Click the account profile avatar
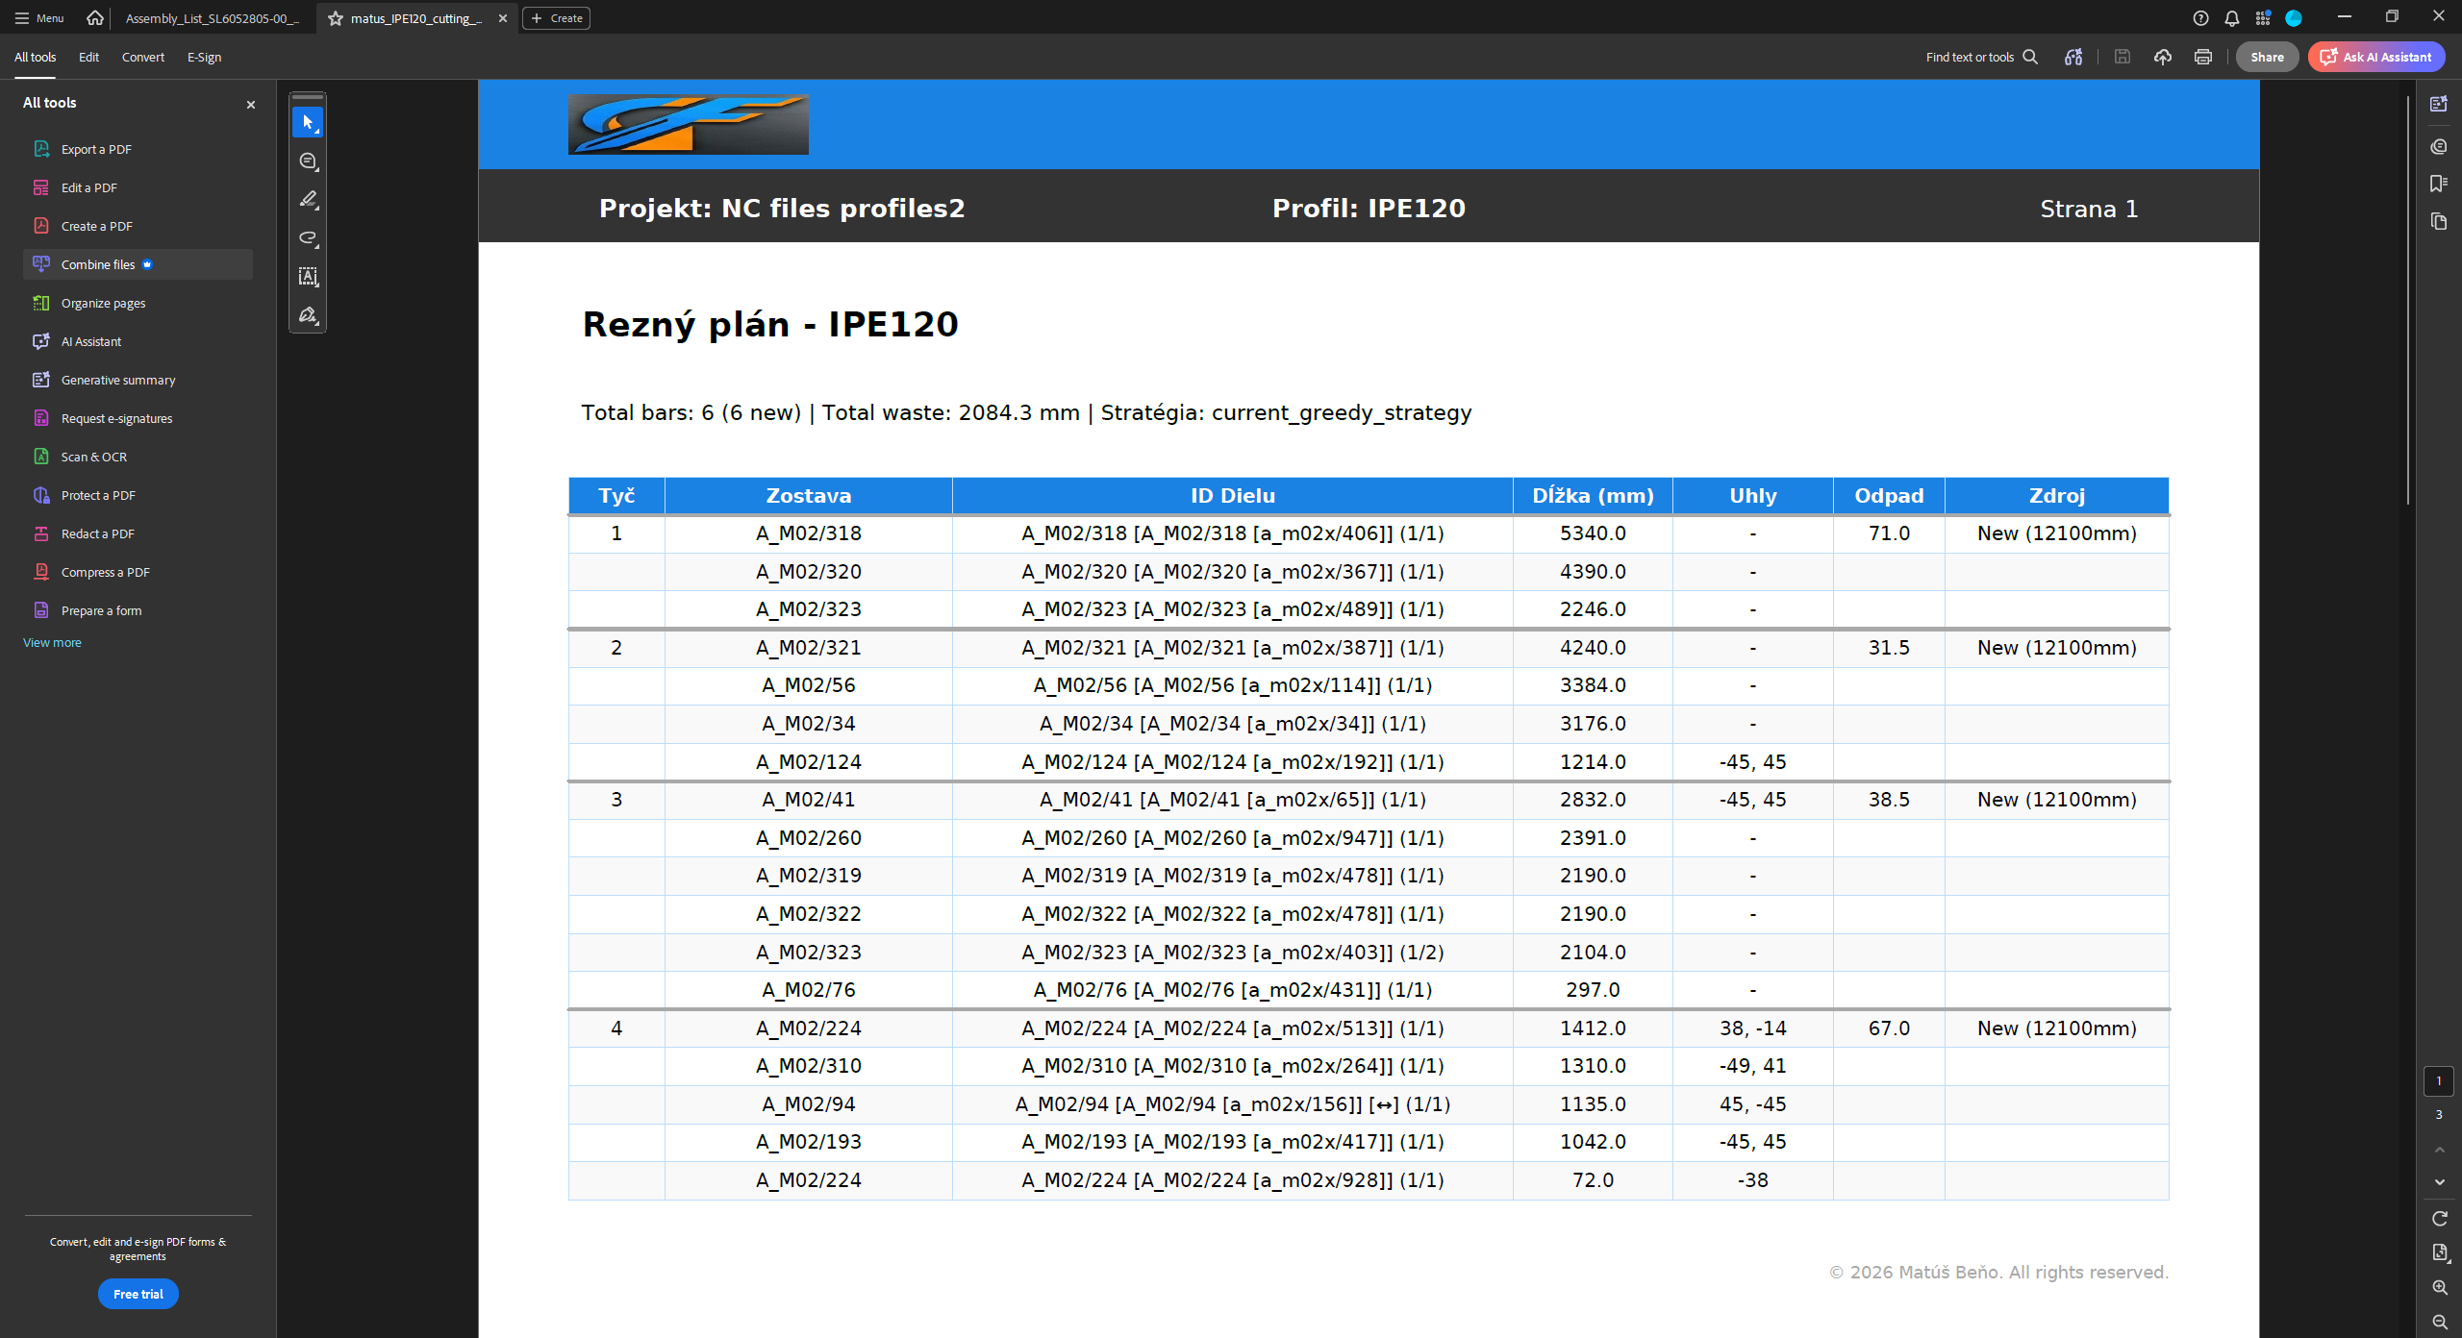 (2293, 17)
